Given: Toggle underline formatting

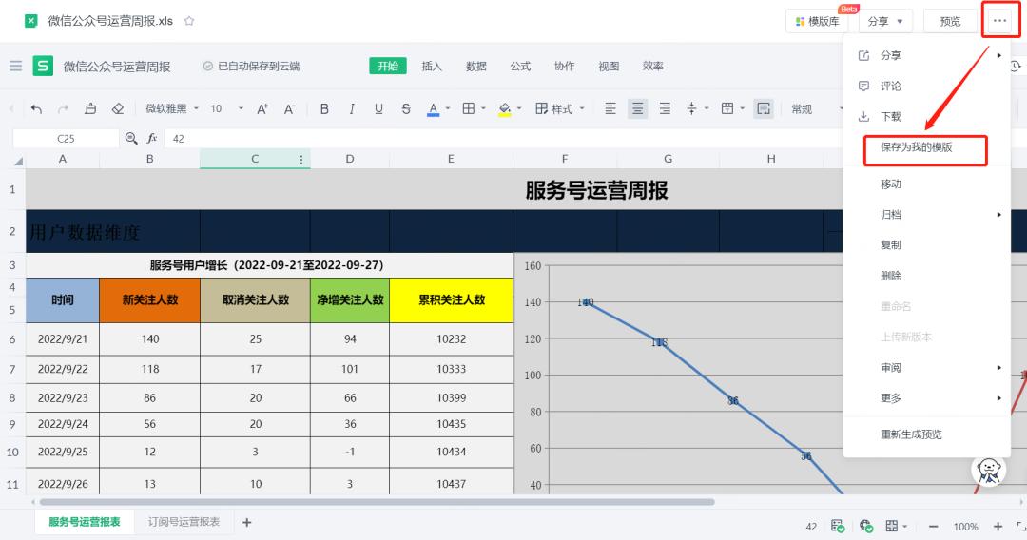Looking at the screenshot, I should (x=378, y=108).
